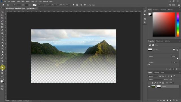Select the Horizontal Type tool
Image resolution: width=181 pixels, height=102 pixels.
[x=2, y=61]
